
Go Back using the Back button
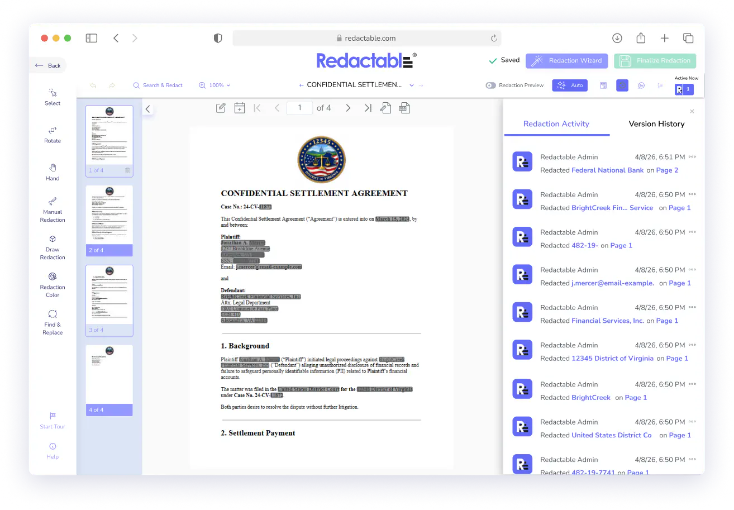click(48, 65)
